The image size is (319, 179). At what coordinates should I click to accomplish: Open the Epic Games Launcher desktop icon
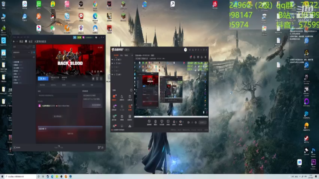(306, 78)
